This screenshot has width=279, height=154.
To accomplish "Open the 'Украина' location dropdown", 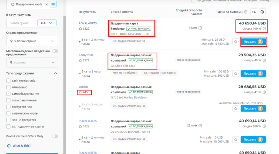I will [32, 63].
